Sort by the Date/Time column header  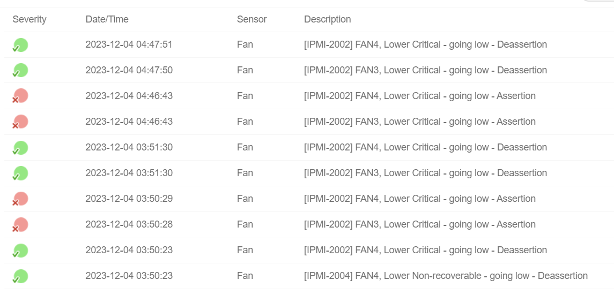point(107,19)
